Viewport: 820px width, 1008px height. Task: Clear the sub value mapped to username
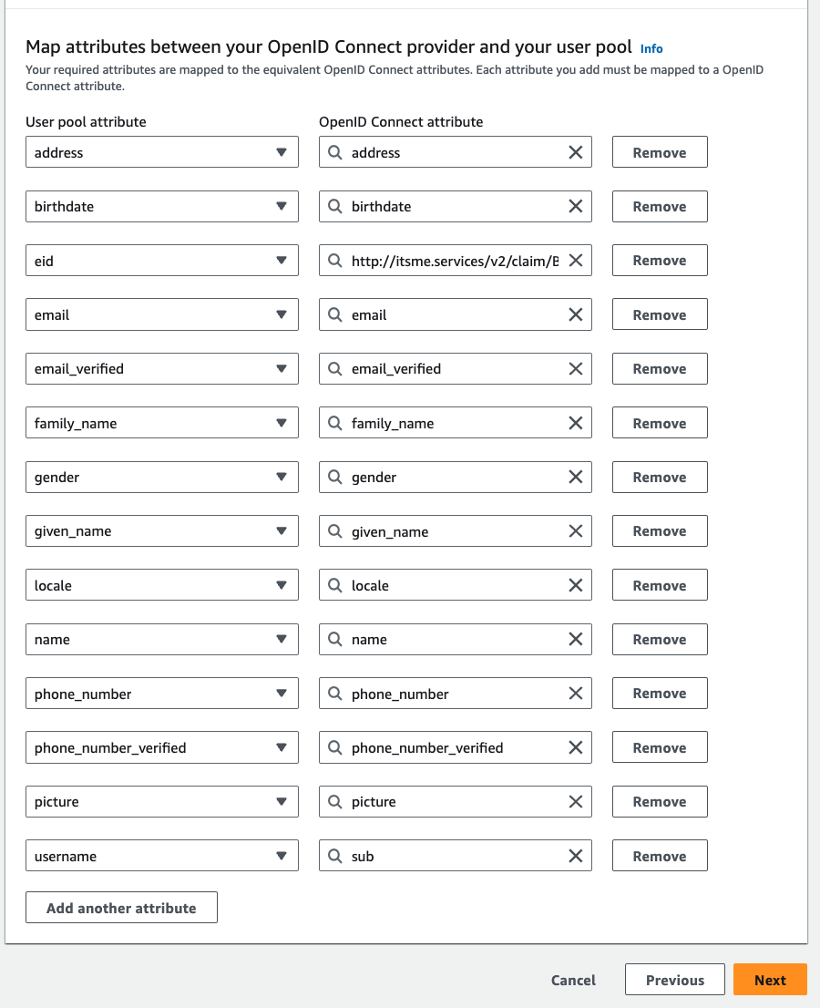(x=575, y=855)
